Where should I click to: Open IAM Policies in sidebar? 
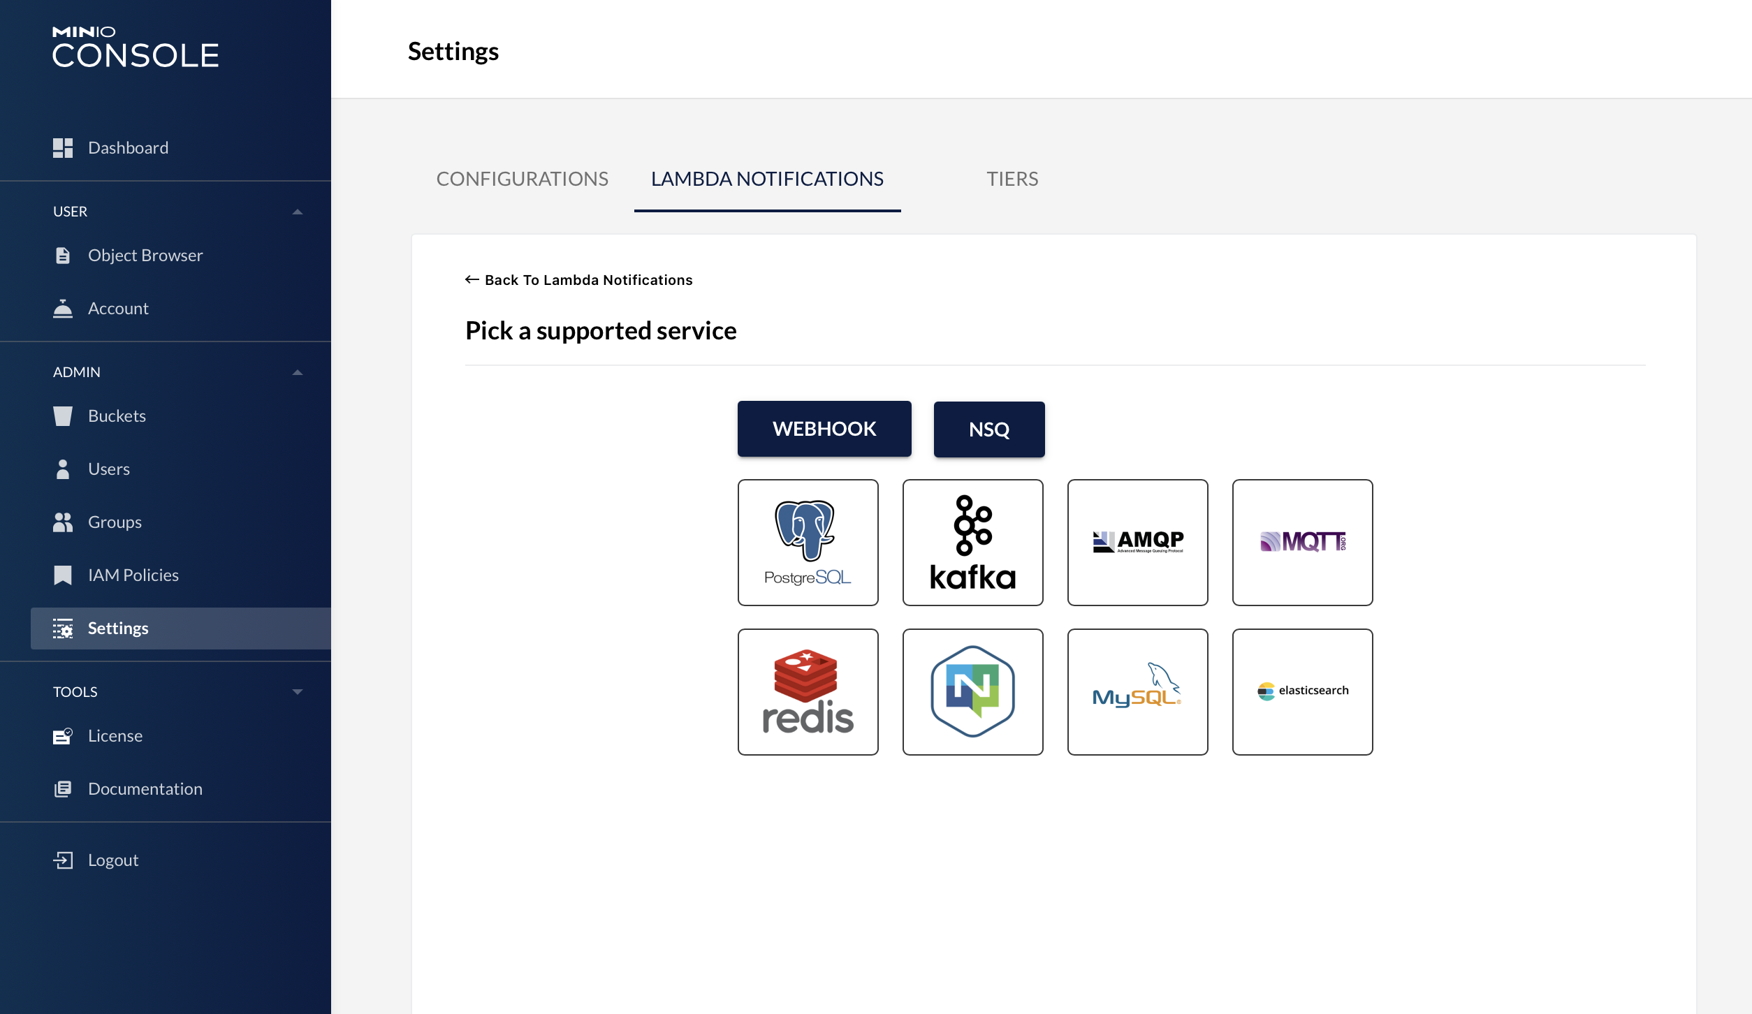coord(133,575)
